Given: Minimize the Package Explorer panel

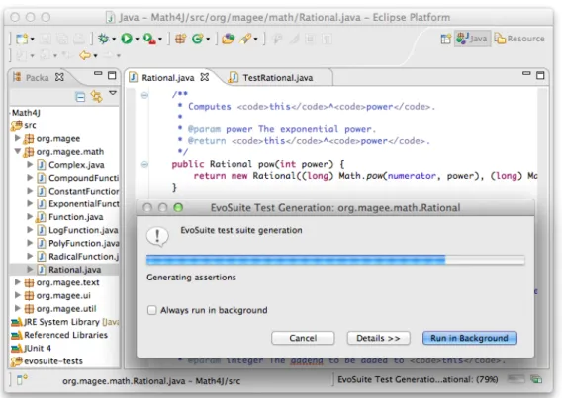Looking at the screenshot, I should 98,73.
